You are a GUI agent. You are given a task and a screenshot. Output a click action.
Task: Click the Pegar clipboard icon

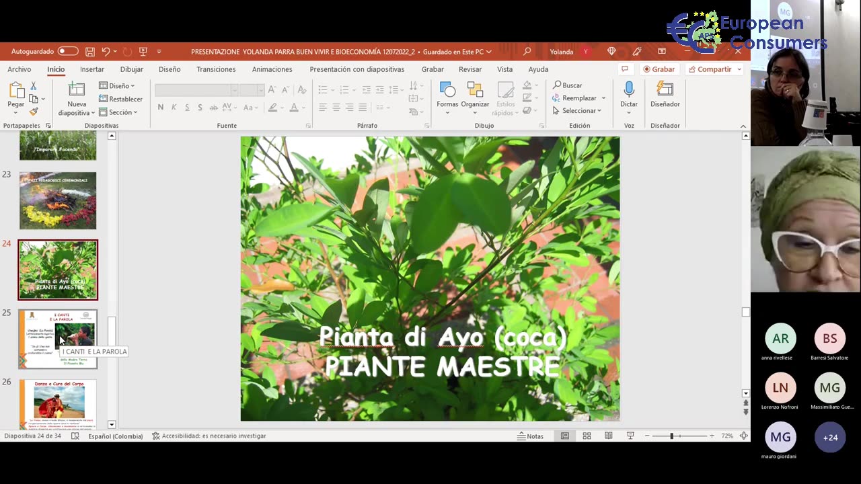(x=16, y=90)
